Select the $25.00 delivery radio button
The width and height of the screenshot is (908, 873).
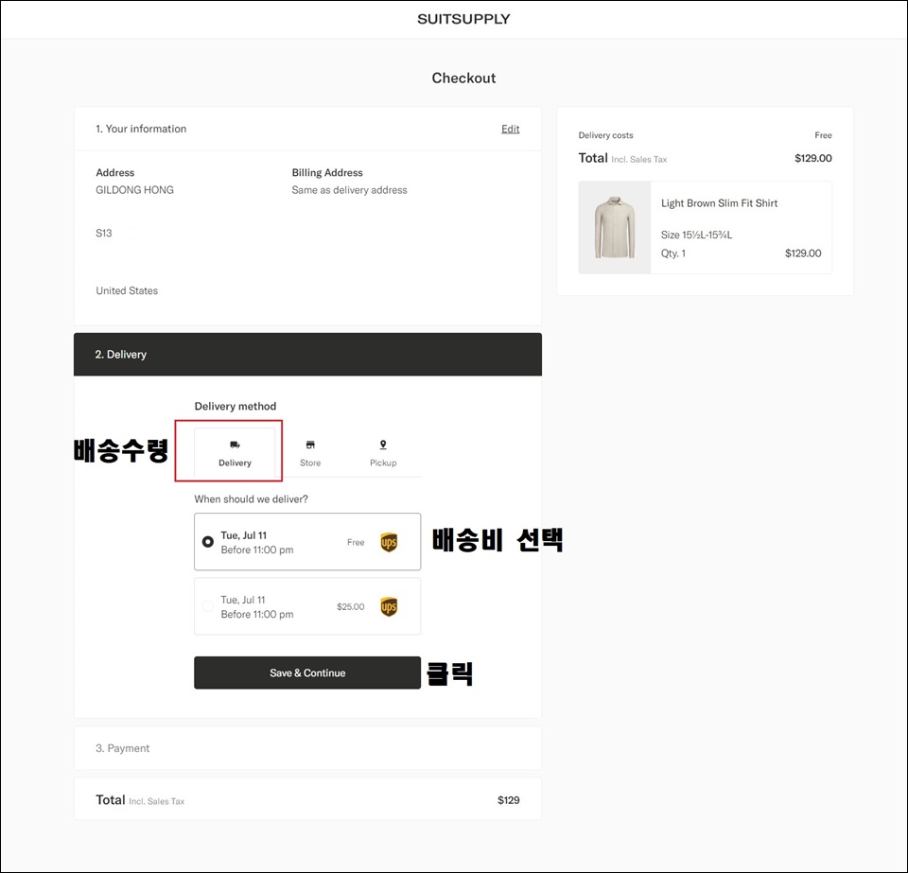(208, 606)
